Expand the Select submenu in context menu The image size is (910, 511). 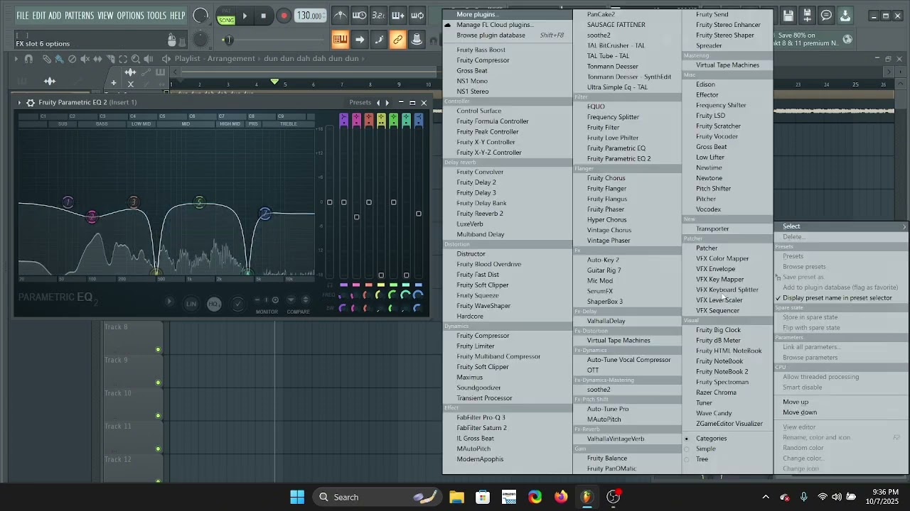tap(841, 226)
